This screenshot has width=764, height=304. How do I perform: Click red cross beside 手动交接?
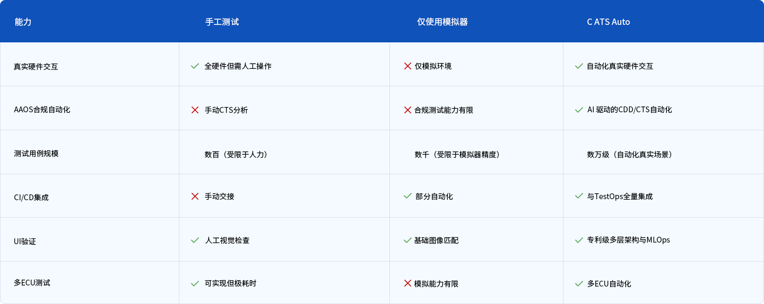tap(195, 196)
